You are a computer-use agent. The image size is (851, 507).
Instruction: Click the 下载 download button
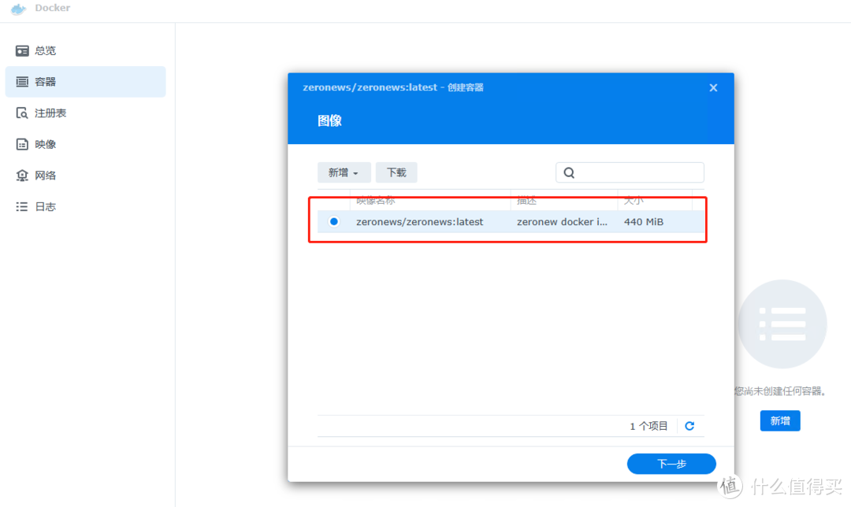coord(396,172)
